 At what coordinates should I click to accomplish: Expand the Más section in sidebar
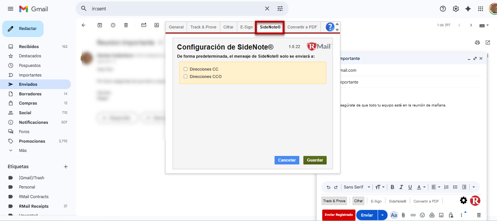click(x=23, y=150)
